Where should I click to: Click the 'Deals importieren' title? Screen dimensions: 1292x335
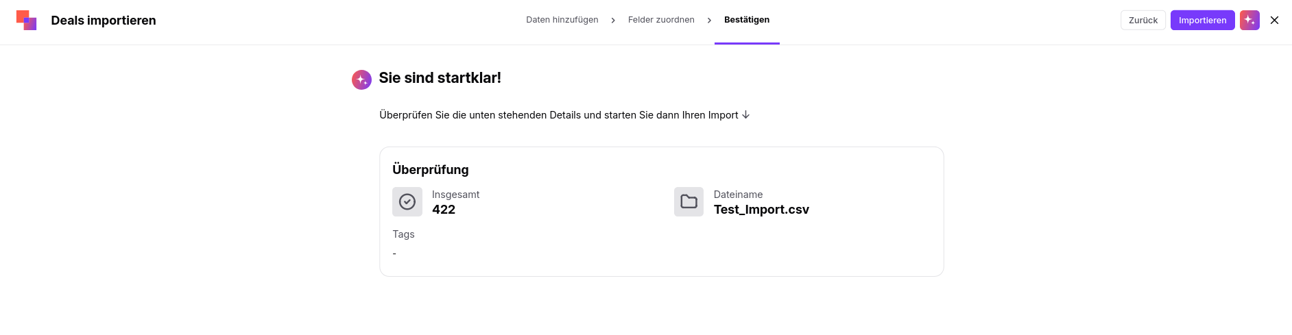(x=104, y=21)
